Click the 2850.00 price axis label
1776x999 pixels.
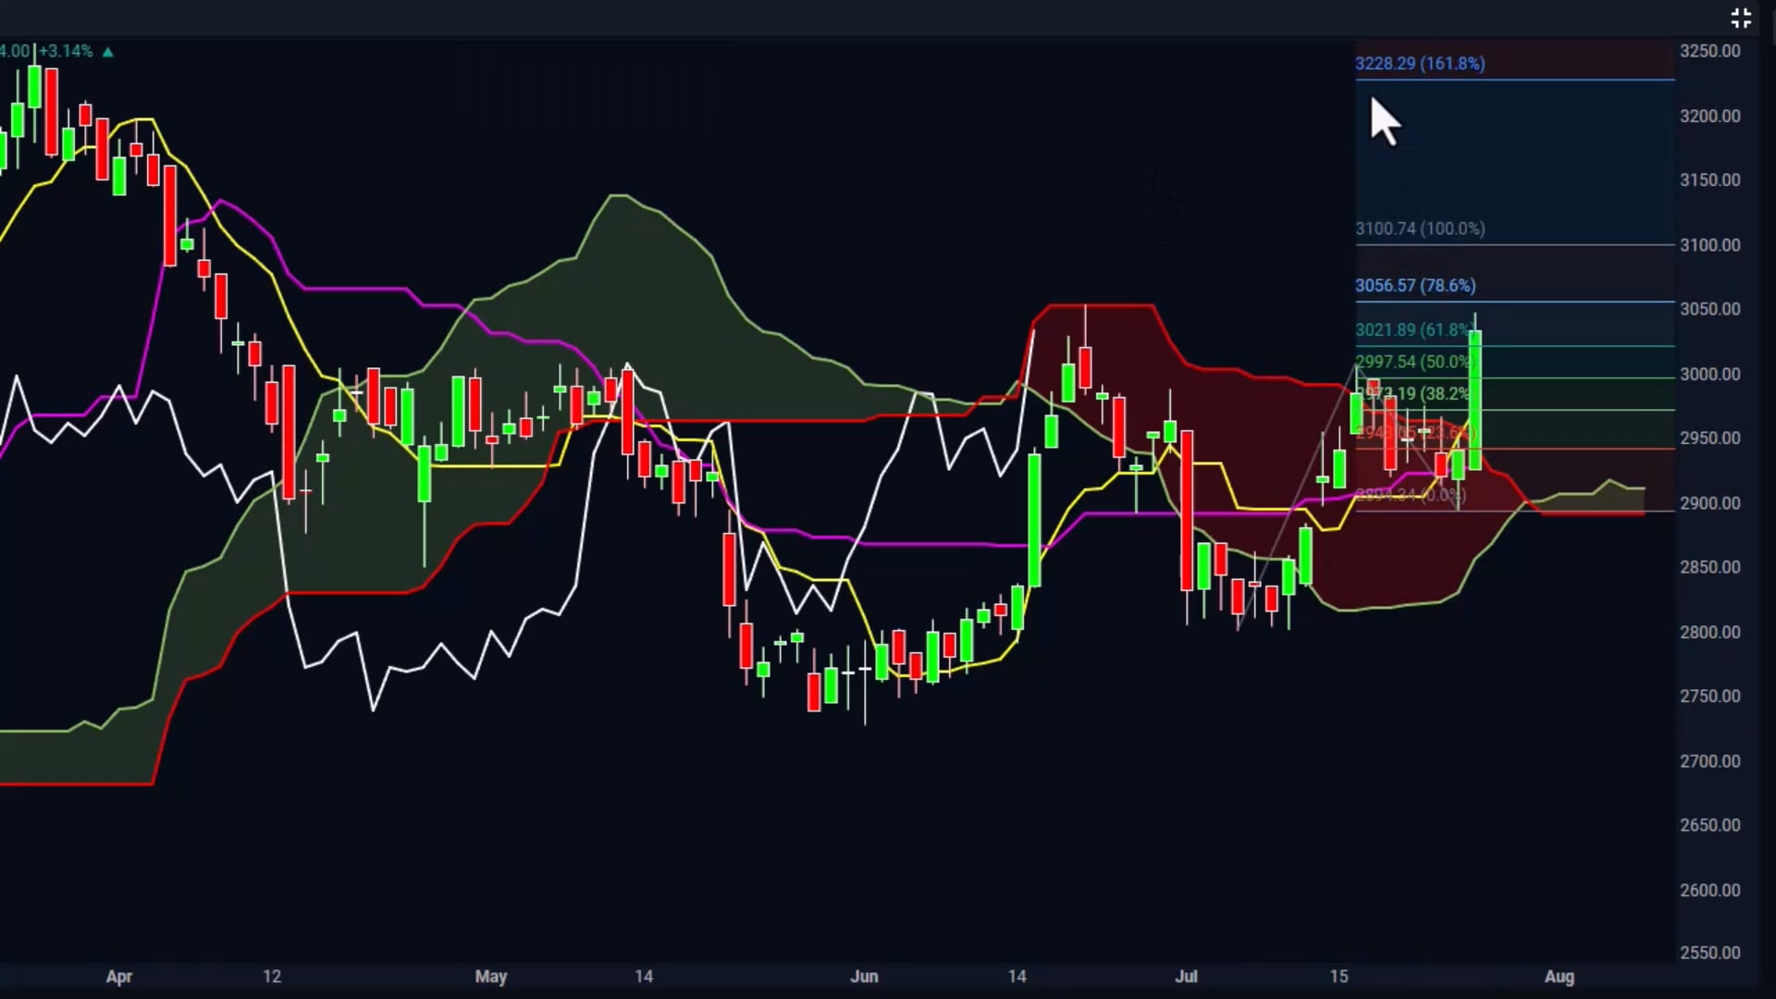click(1709, 567)
